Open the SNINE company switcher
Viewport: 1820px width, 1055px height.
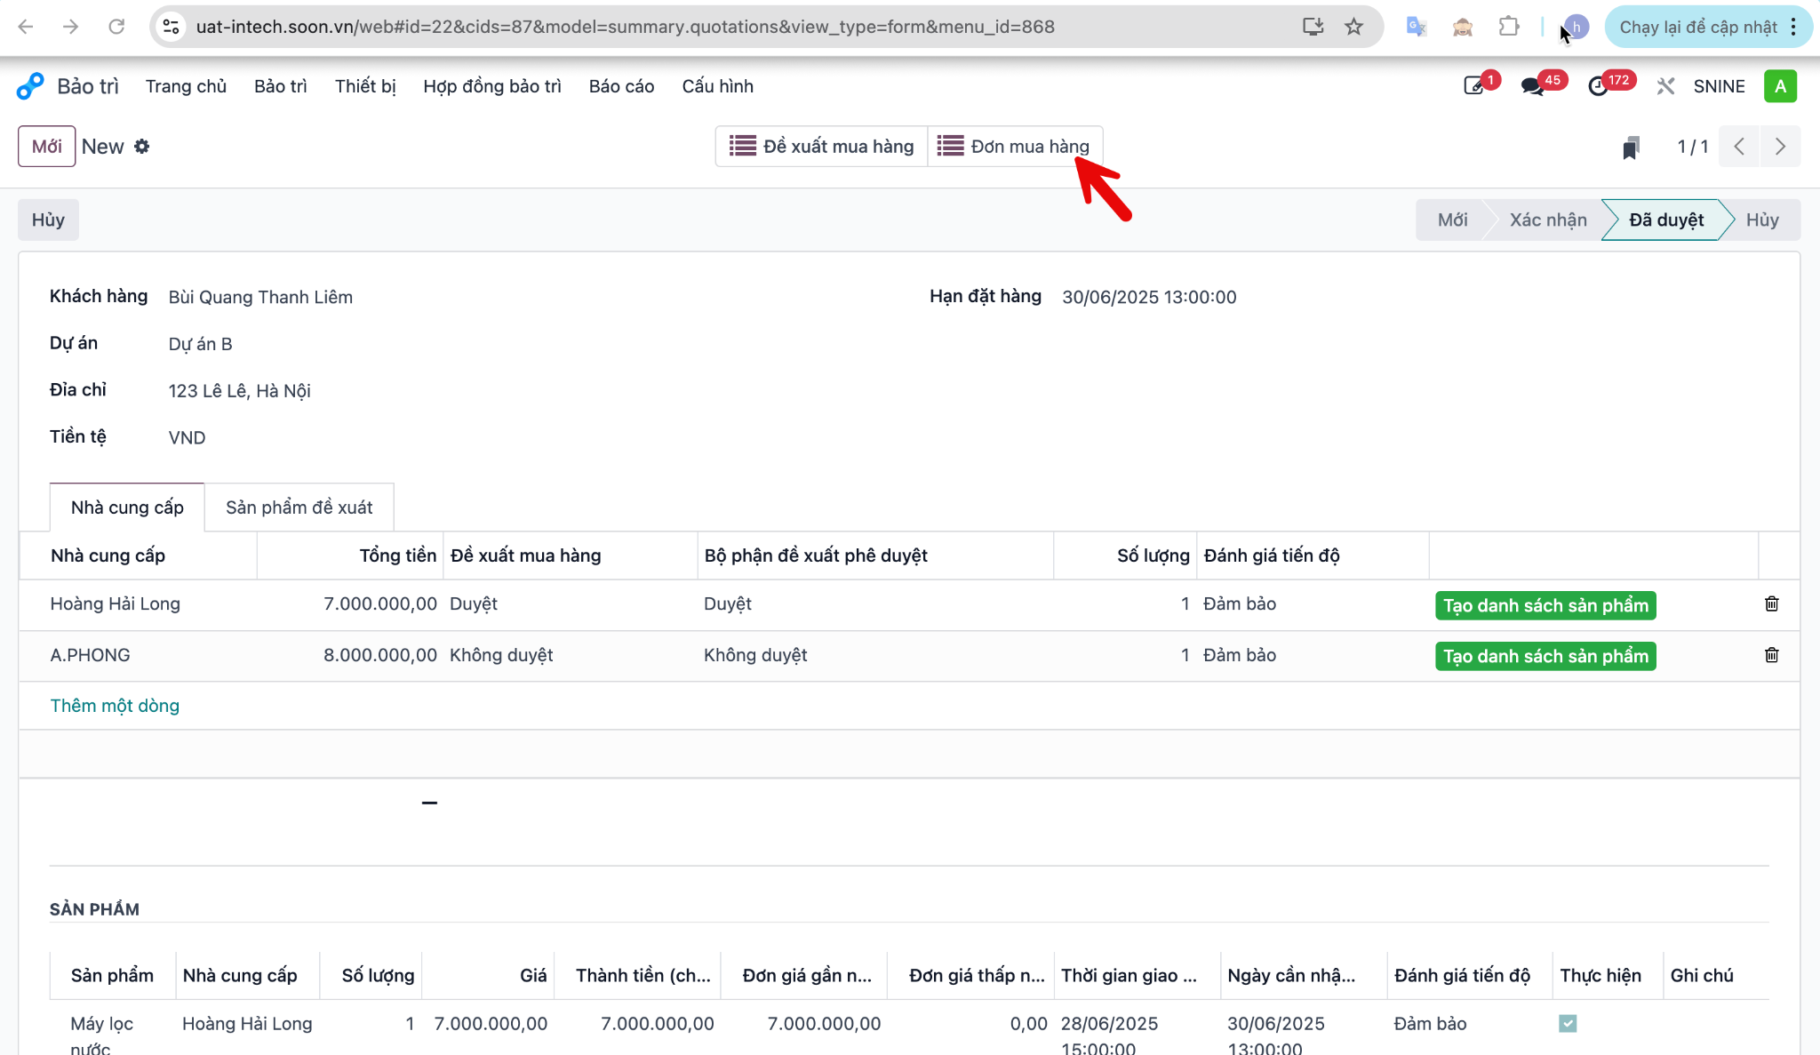coord(1719,86)
